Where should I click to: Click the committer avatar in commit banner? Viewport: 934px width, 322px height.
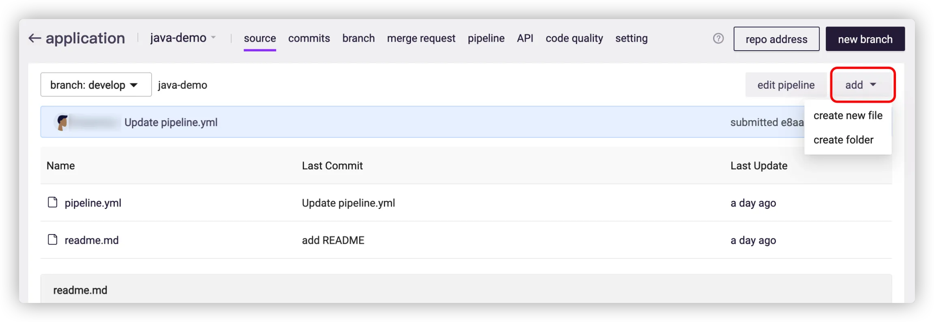coord(62,122)
